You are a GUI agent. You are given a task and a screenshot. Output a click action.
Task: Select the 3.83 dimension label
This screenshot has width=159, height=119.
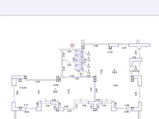98,100
